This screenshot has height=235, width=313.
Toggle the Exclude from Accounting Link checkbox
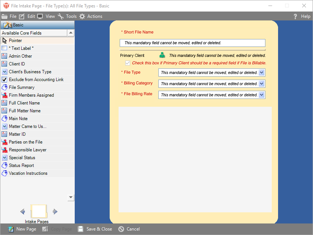click(4, 80)
